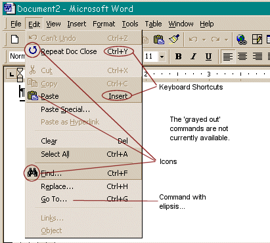Image resolution: width=270 pixels, height=243 pixels.
Task: Click the New Blank Document icon
Action: tap(15, 40)
